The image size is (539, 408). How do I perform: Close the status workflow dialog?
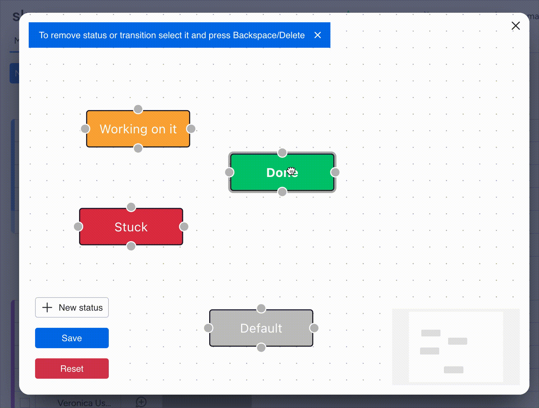coord(515,26)
